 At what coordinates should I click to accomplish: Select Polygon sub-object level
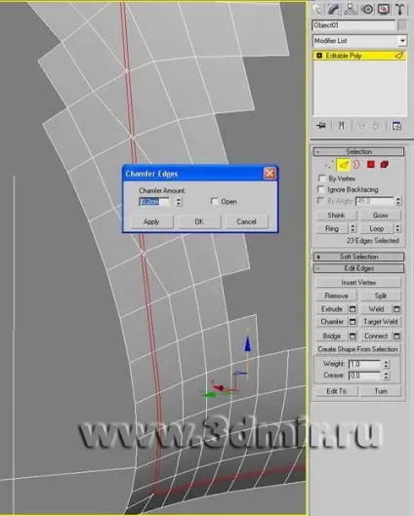point(371,164)
